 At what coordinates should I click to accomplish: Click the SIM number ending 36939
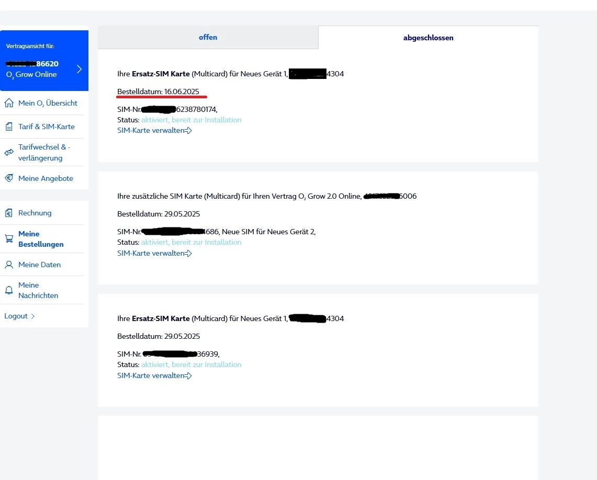[168, 354]
